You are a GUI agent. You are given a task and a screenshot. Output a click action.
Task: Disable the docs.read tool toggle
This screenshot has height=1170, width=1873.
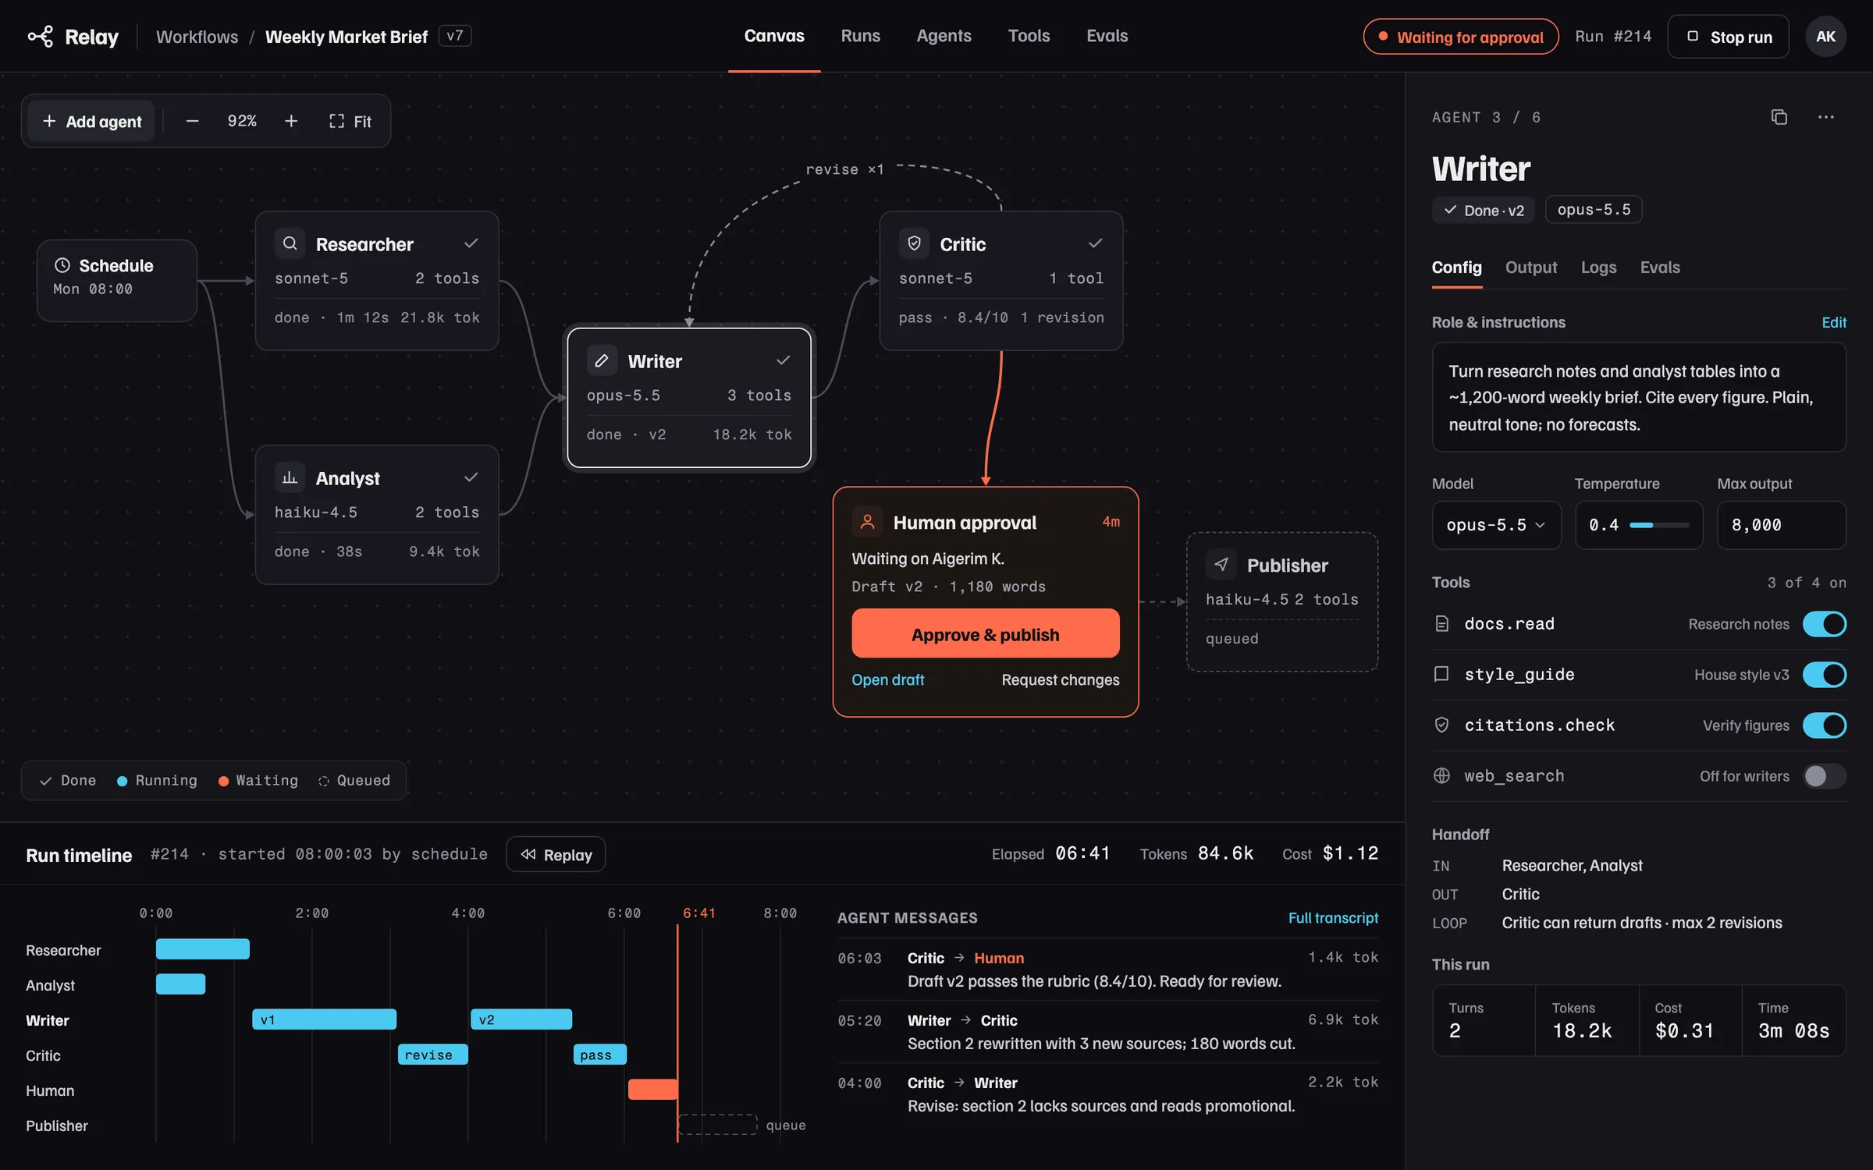tap(1824, 624)
